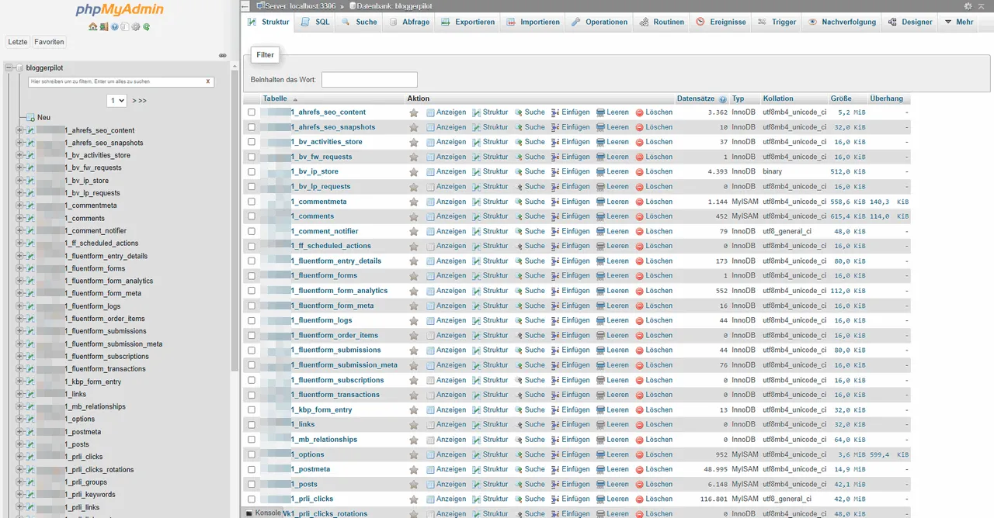Open navigation panel settings gear icon

coord(136,26)
